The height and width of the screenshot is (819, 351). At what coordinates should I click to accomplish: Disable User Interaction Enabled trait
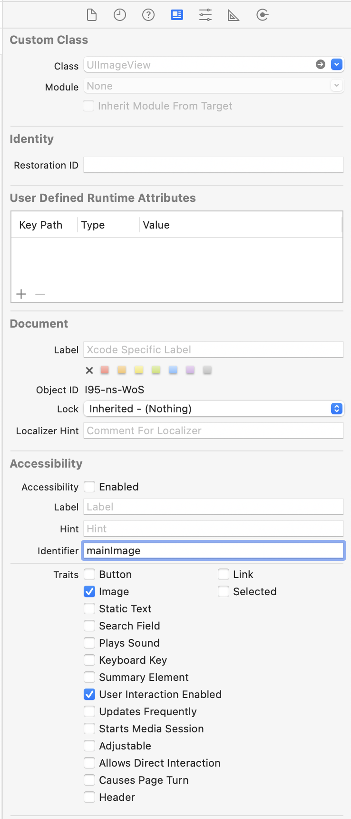pos(89,694)
